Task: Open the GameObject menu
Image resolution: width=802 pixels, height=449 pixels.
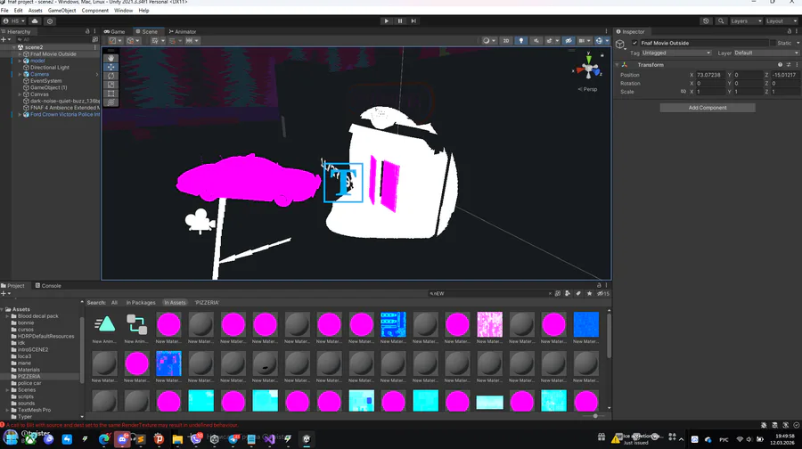Action: pos(61,10)
